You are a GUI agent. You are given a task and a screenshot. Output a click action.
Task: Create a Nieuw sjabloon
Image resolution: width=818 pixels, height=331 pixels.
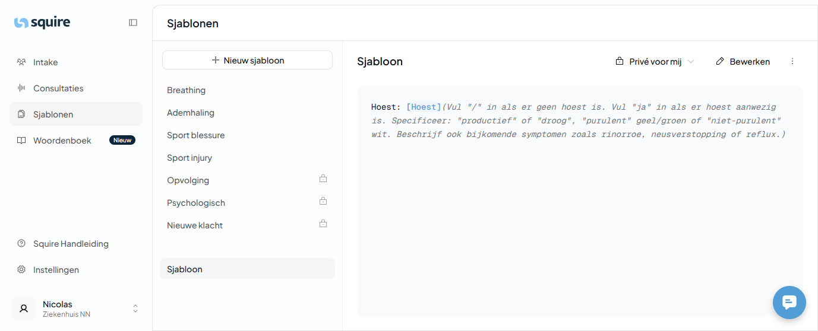pos(247,60)
